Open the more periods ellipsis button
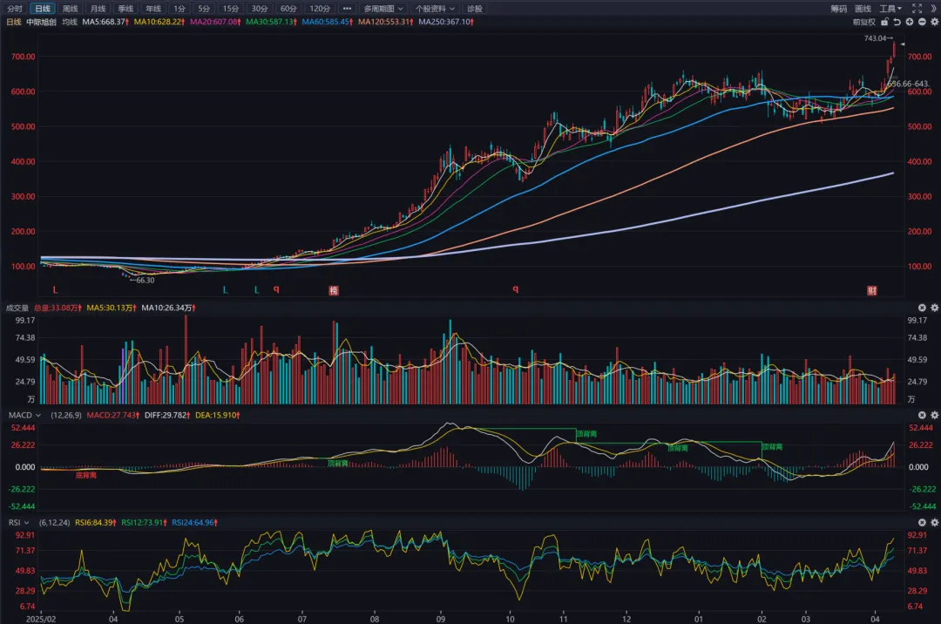This screenshot has width=941, height=624. tap(347, 9)
